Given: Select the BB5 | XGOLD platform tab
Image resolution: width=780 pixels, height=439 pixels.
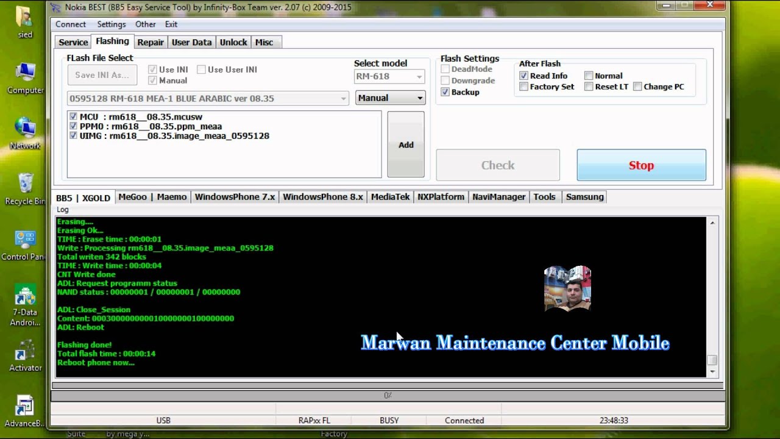Looking at the screenshot, I should coord(83,198).
